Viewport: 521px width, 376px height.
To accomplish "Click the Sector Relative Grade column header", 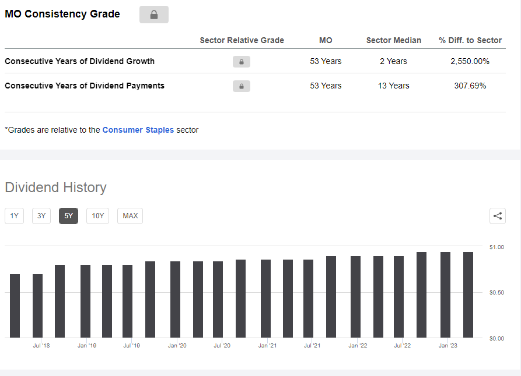I will tap(242, 40).
